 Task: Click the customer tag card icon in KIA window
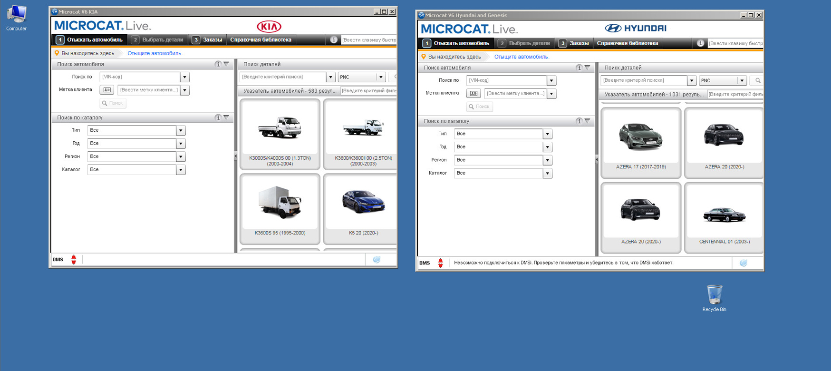tap(107, 90)
